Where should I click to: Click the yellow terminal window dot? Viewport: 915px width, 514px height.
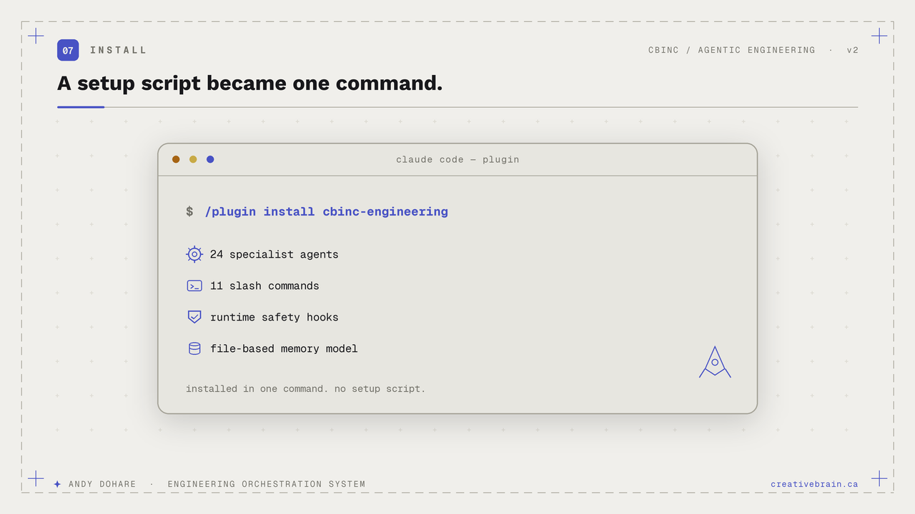point(193,159)
